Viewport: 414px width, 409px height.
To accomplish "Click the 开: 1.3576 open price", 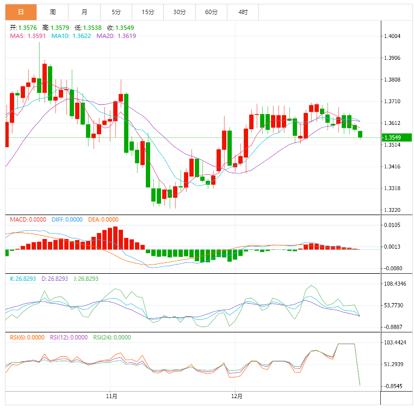I will (23, 28).
